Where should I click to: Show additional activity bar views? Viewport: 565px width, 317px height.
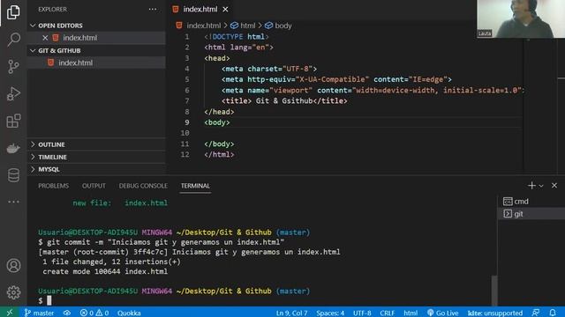[x=13, y=202]
